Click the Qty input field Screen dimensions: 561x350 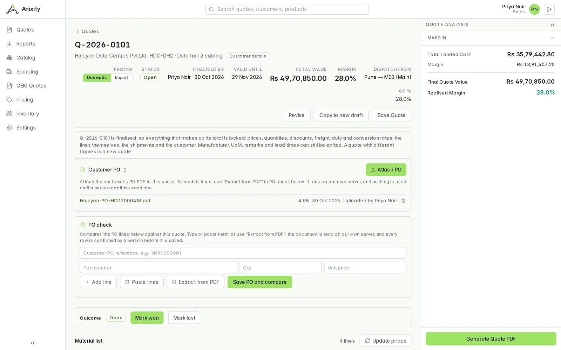click(x=280, y=268)
